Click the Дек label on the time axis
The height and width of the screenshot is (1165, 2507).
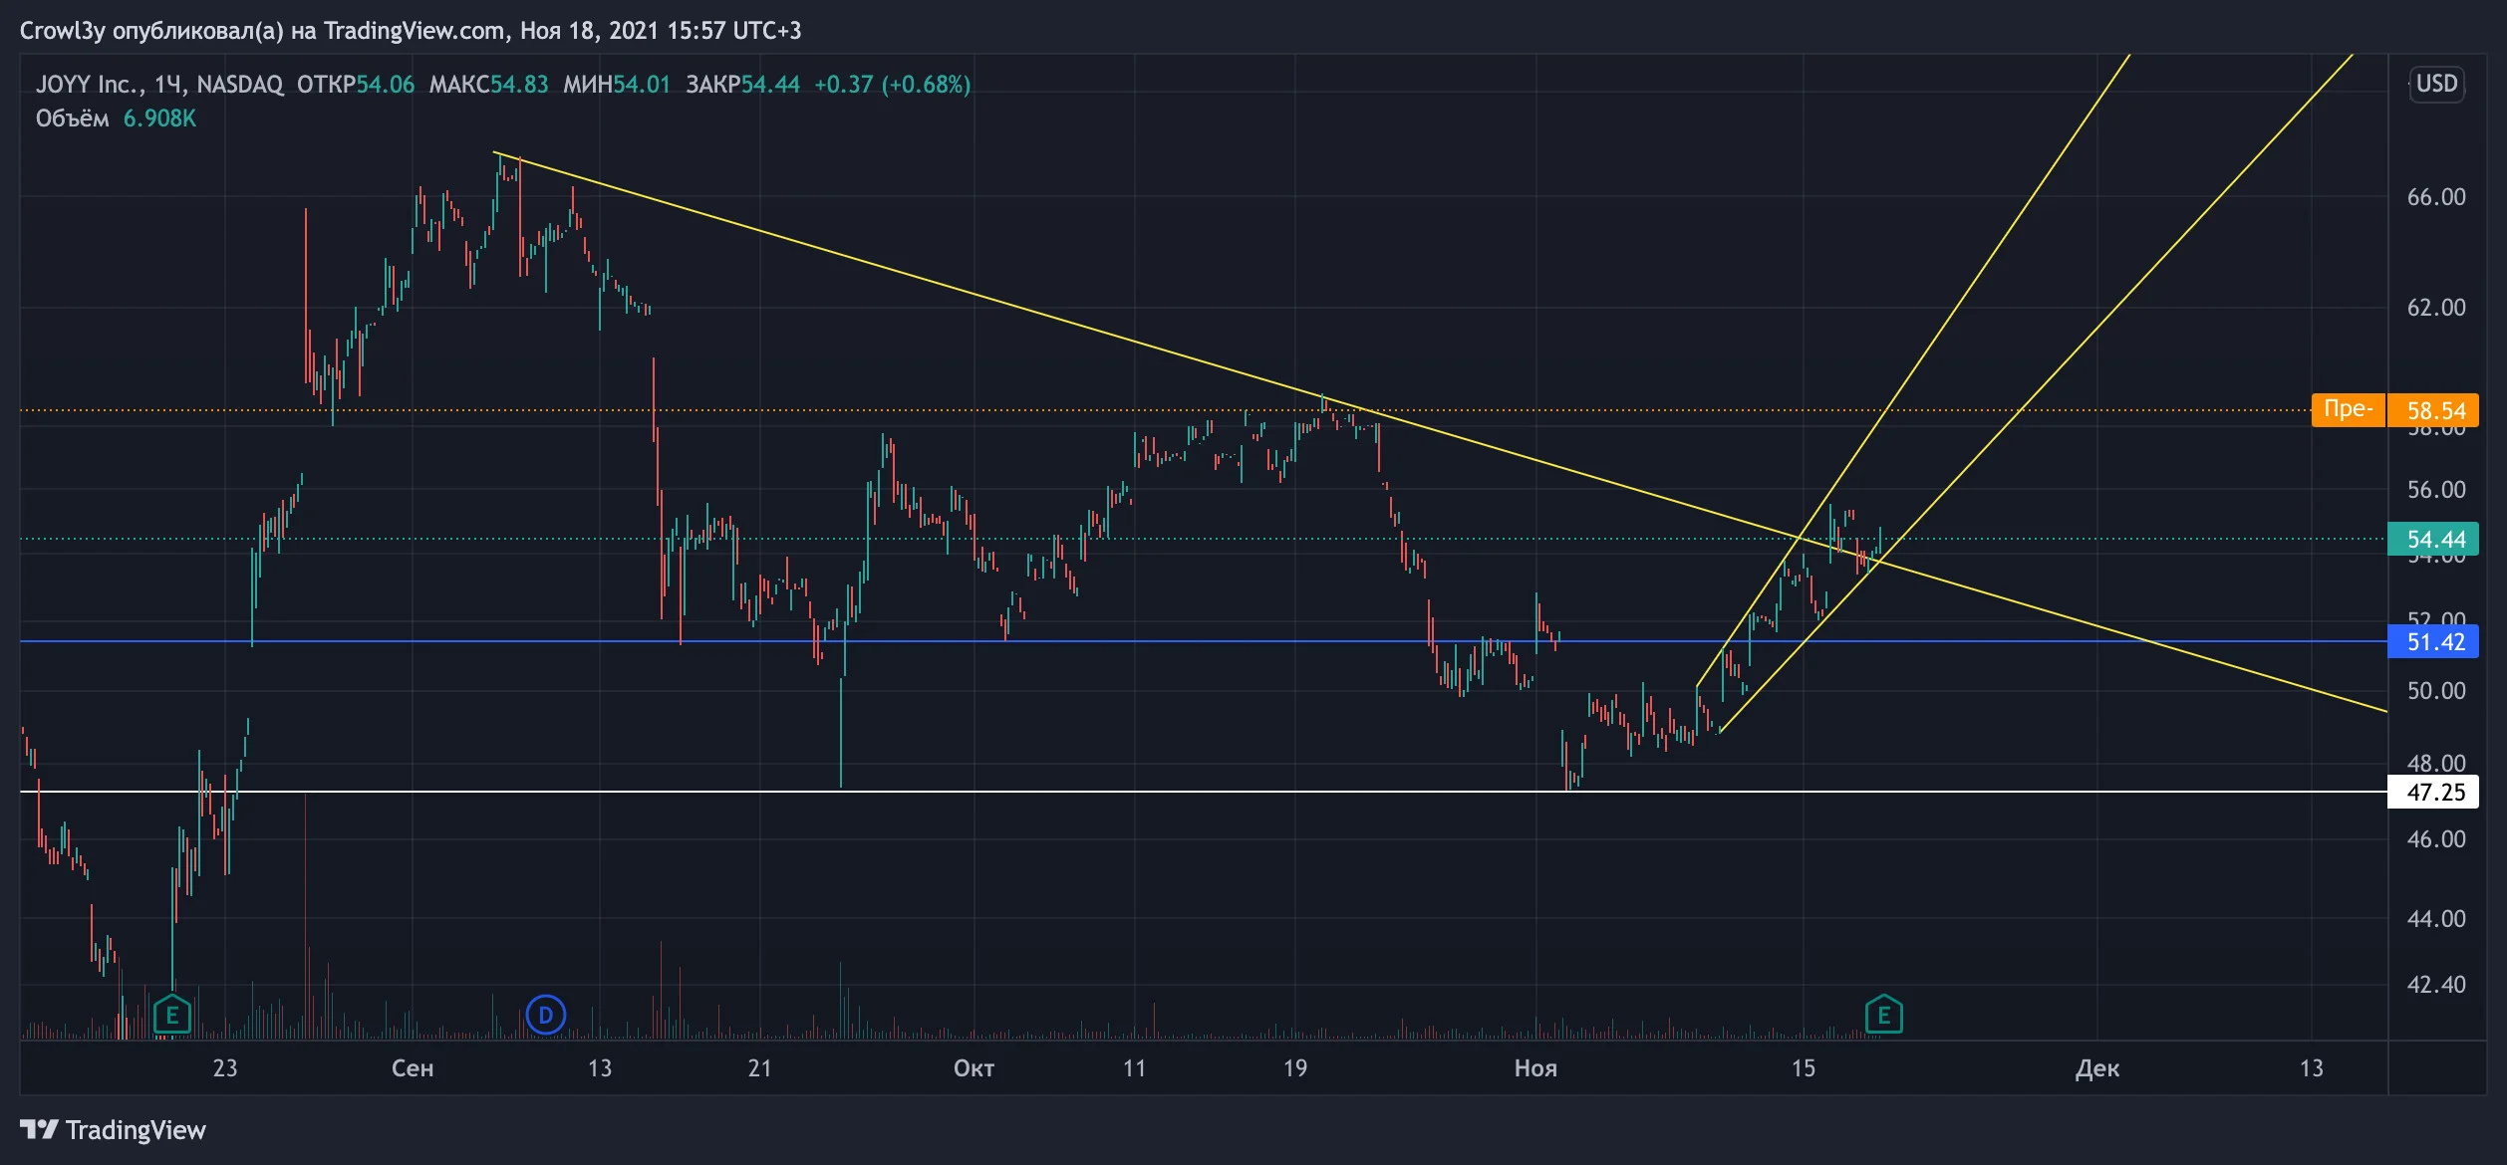click(2097, 1068)
